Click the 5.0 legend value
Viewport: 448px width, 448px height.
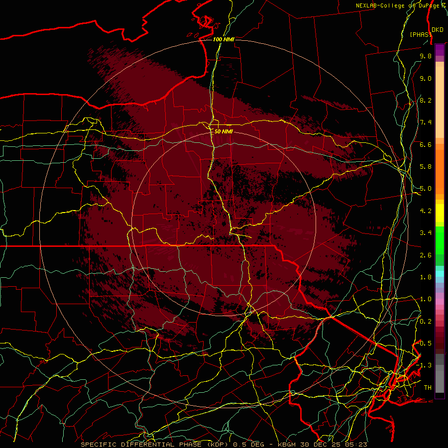coord(426,189)
